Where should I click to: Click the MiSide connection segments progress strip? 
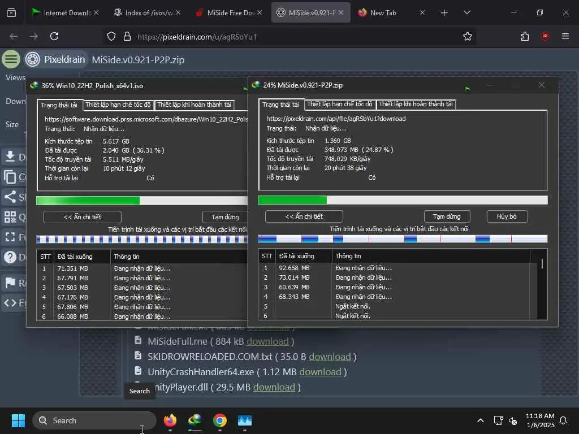point(403,239)
